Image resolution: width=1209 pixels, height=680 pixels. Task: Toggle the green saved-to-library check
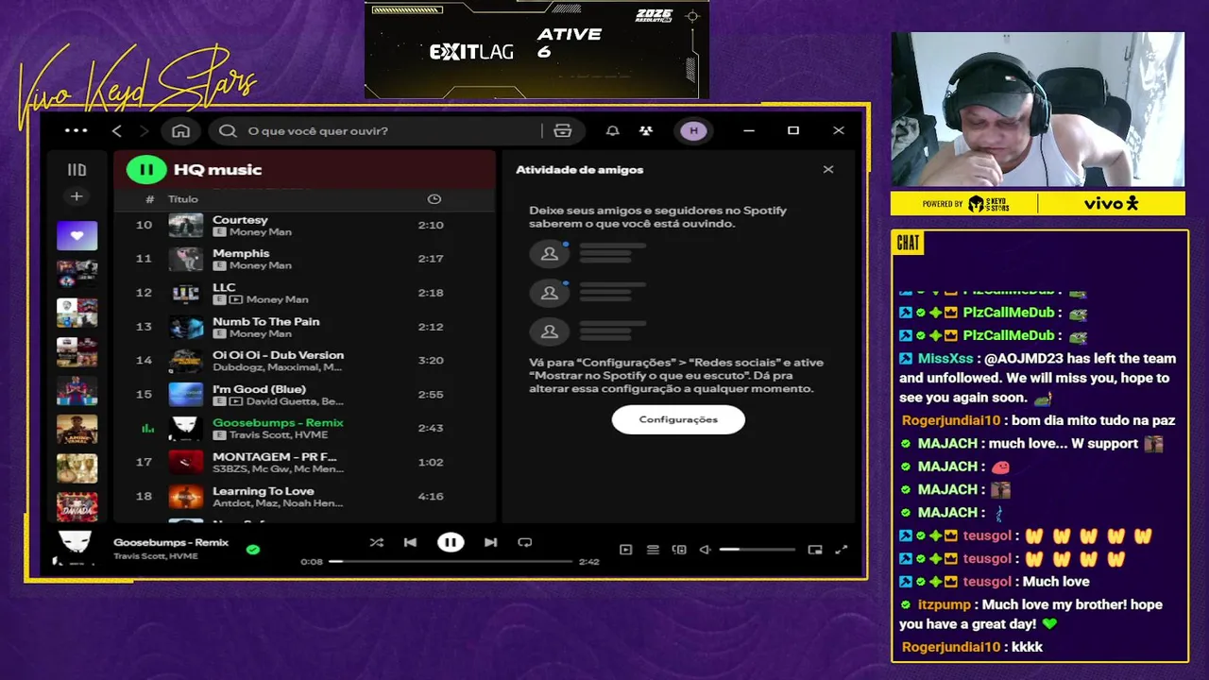(252, 549)
